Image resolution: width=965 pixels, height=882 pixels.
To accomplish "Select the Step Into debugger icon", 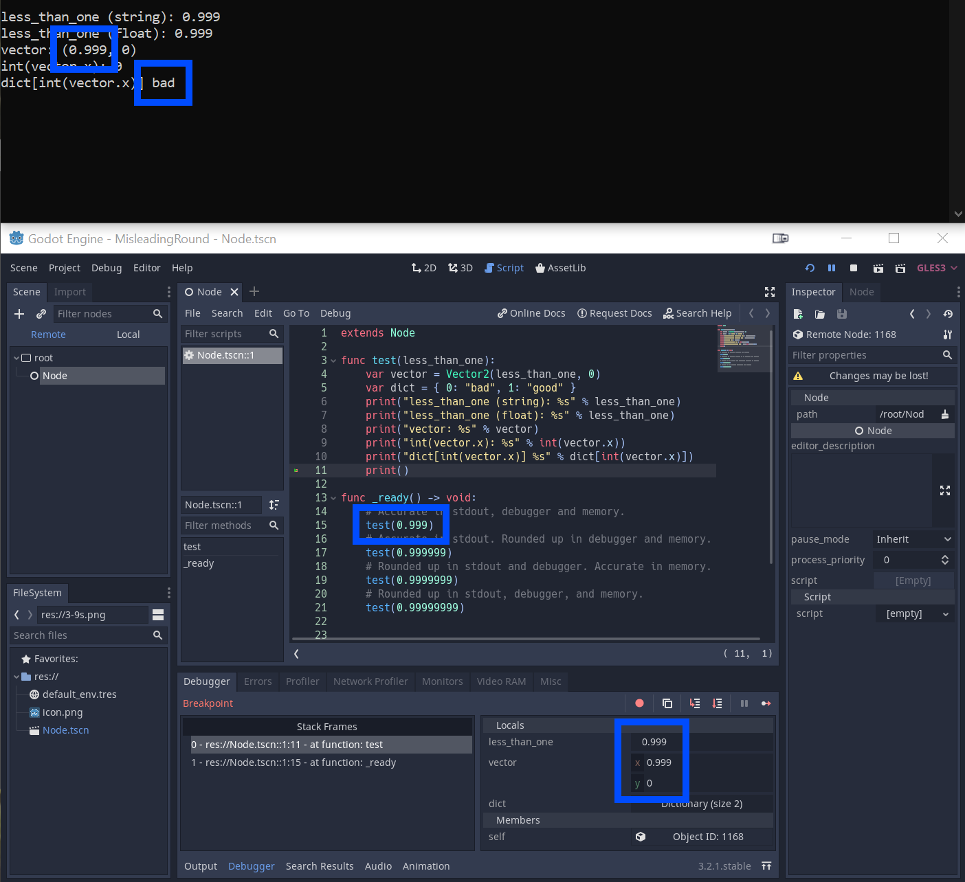I will coord(694,703).
